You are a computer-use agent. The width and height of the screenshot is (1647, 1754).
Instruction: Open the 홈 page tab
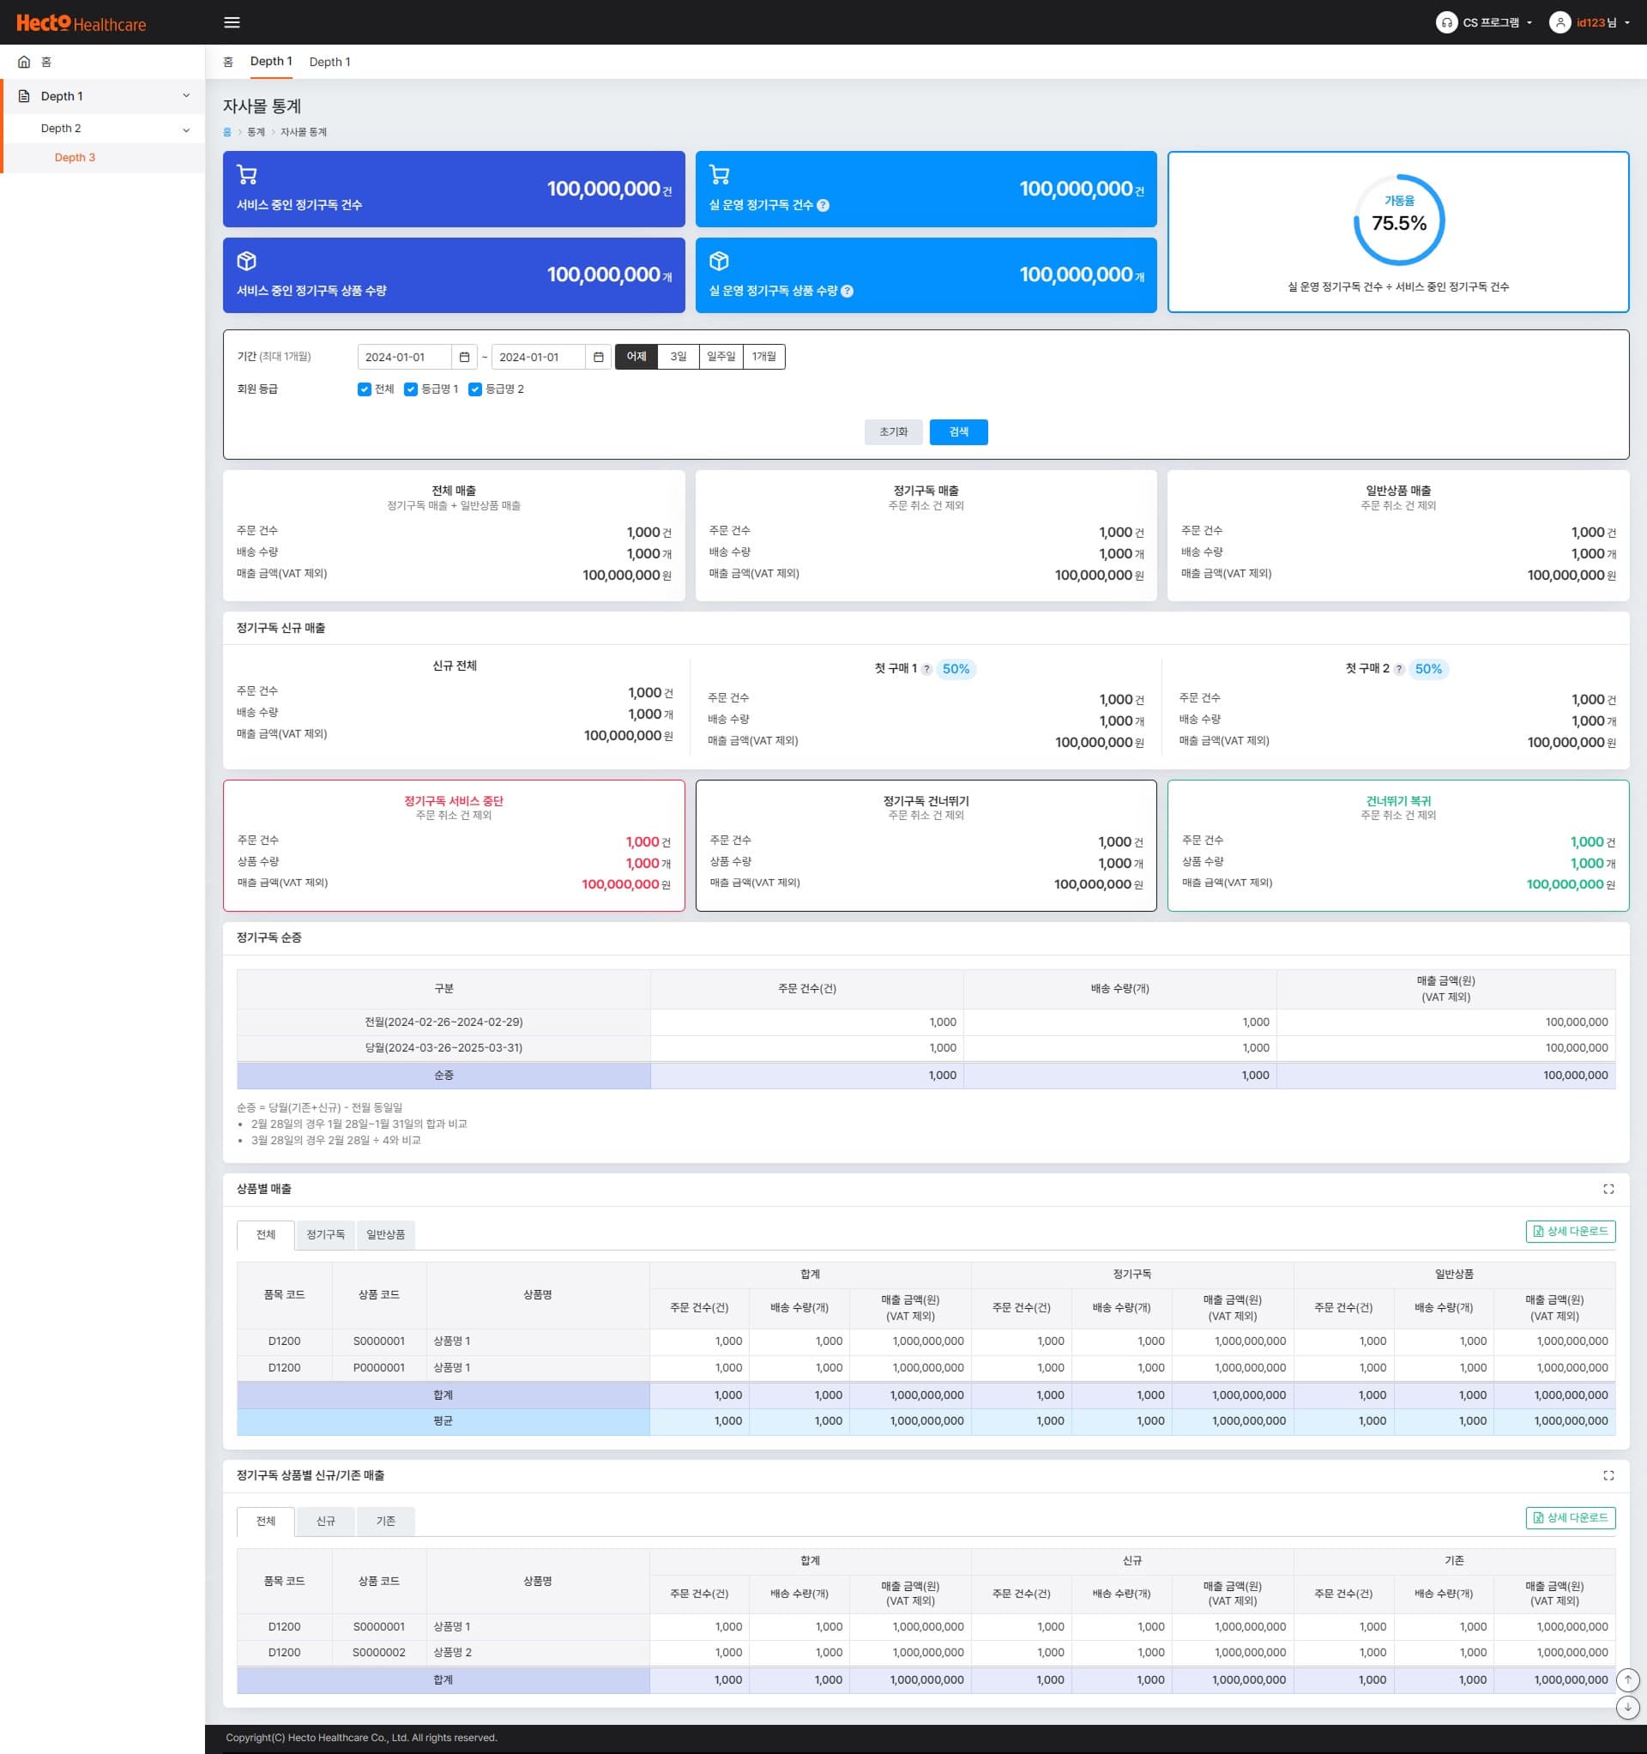click(x=227, y=62)
